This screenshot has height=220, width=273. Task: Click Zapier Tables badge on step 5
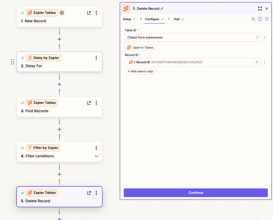tap(42, 193)
